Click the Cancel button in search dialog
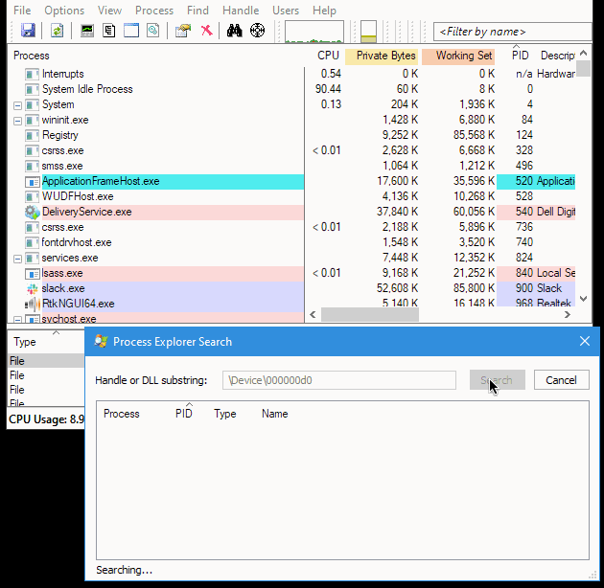Viewport: 604px width, 588px height. point(561,380)
